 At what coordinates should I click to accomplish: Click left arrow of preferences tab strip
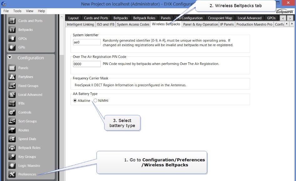287,24
